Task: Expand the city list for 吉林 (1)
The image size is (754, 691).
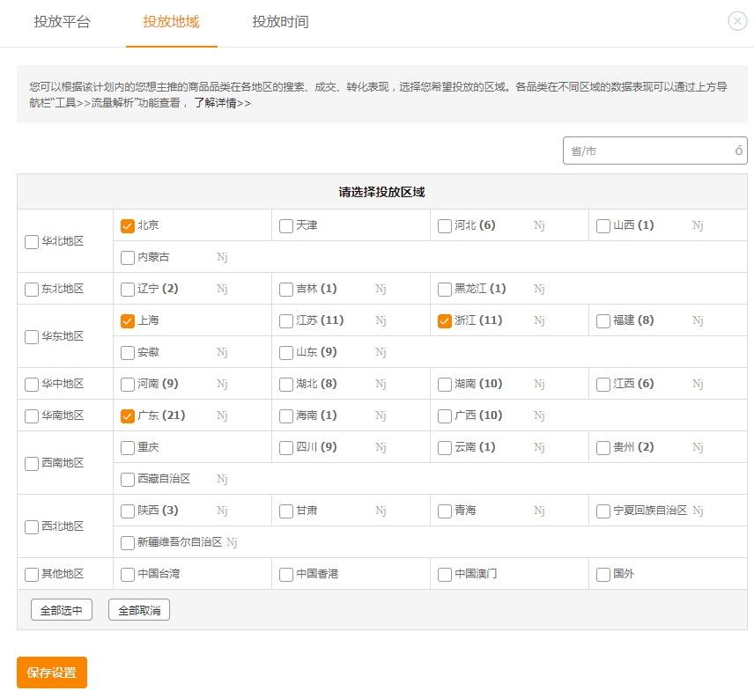Action: click(x=380, y=288)
